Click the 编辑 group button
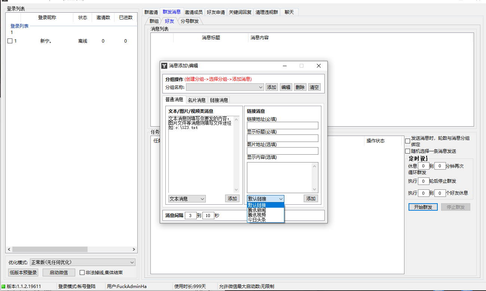Image resolution: width=486 pixels, height=291 pixels. coord(286,87)
